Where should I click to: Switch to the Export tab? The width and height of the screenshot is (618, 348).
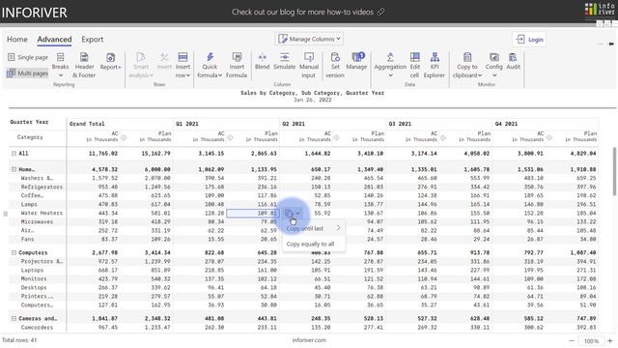click(93, 39)
